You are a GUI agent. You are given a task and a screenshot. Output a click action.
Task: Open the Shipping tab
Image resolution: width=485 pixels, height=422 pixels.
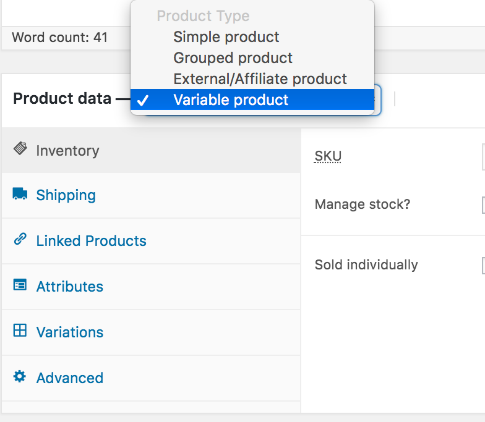pos(151,195)
